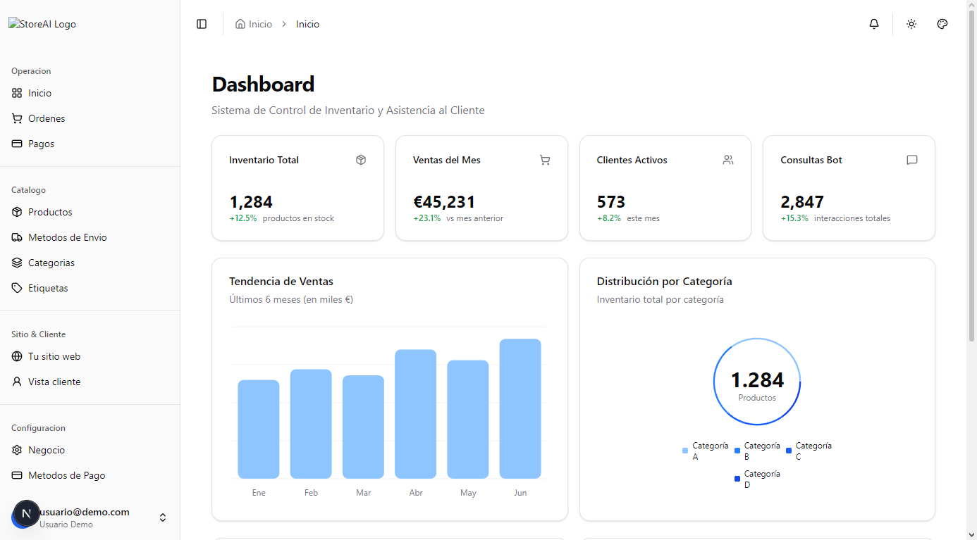
Task: Click the notifications bell icon
Action: pos(874,24)
